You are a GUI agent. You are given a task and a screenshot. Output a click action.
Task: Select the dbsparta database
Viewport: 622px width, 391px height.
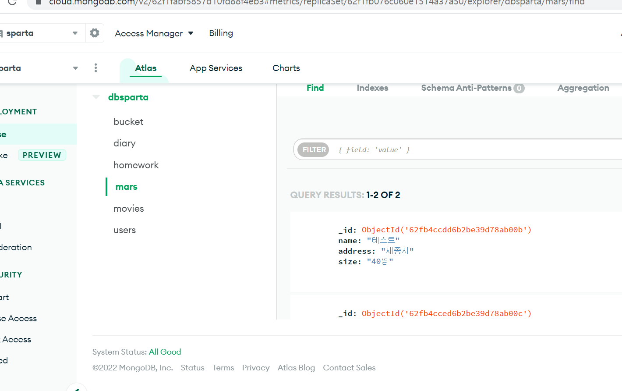click(x=128, y=97)
